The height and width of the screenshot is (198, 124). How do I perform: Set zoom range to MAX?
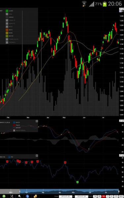click(121, 196)
